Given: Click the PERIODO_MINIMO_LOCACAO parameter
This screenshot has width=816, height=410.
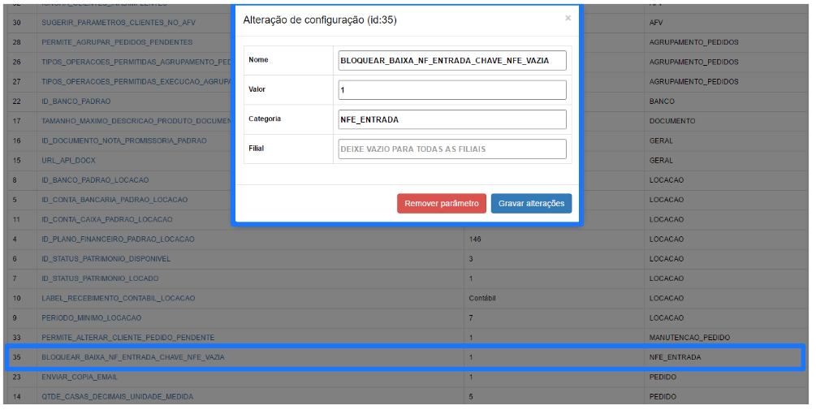Looking at the screenshot, I should pyautogui.click(x=91, y=318).
